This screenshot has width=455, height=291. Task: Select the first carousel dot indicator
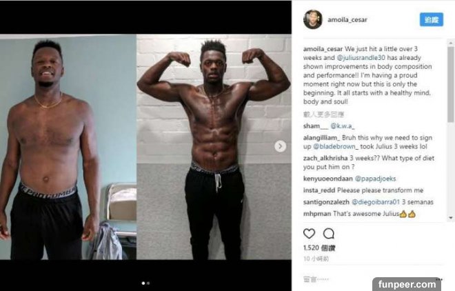point(143,283)
